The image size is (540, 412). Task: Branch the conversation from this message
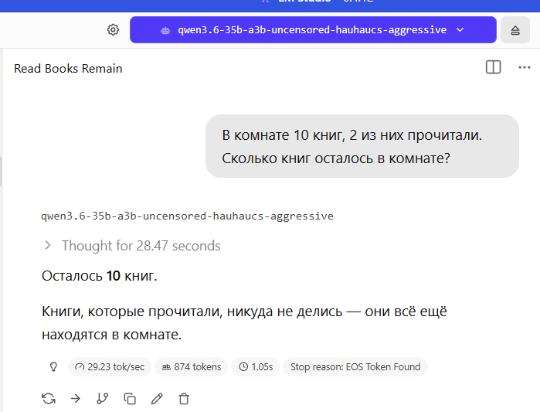[102, 399]
